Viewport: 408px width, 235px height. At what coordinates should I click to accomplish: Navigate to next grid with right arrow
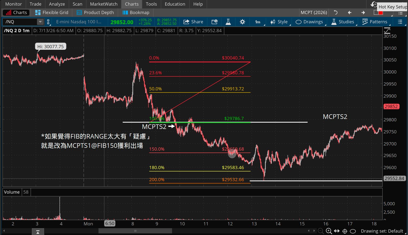click(x=363, y=12)
